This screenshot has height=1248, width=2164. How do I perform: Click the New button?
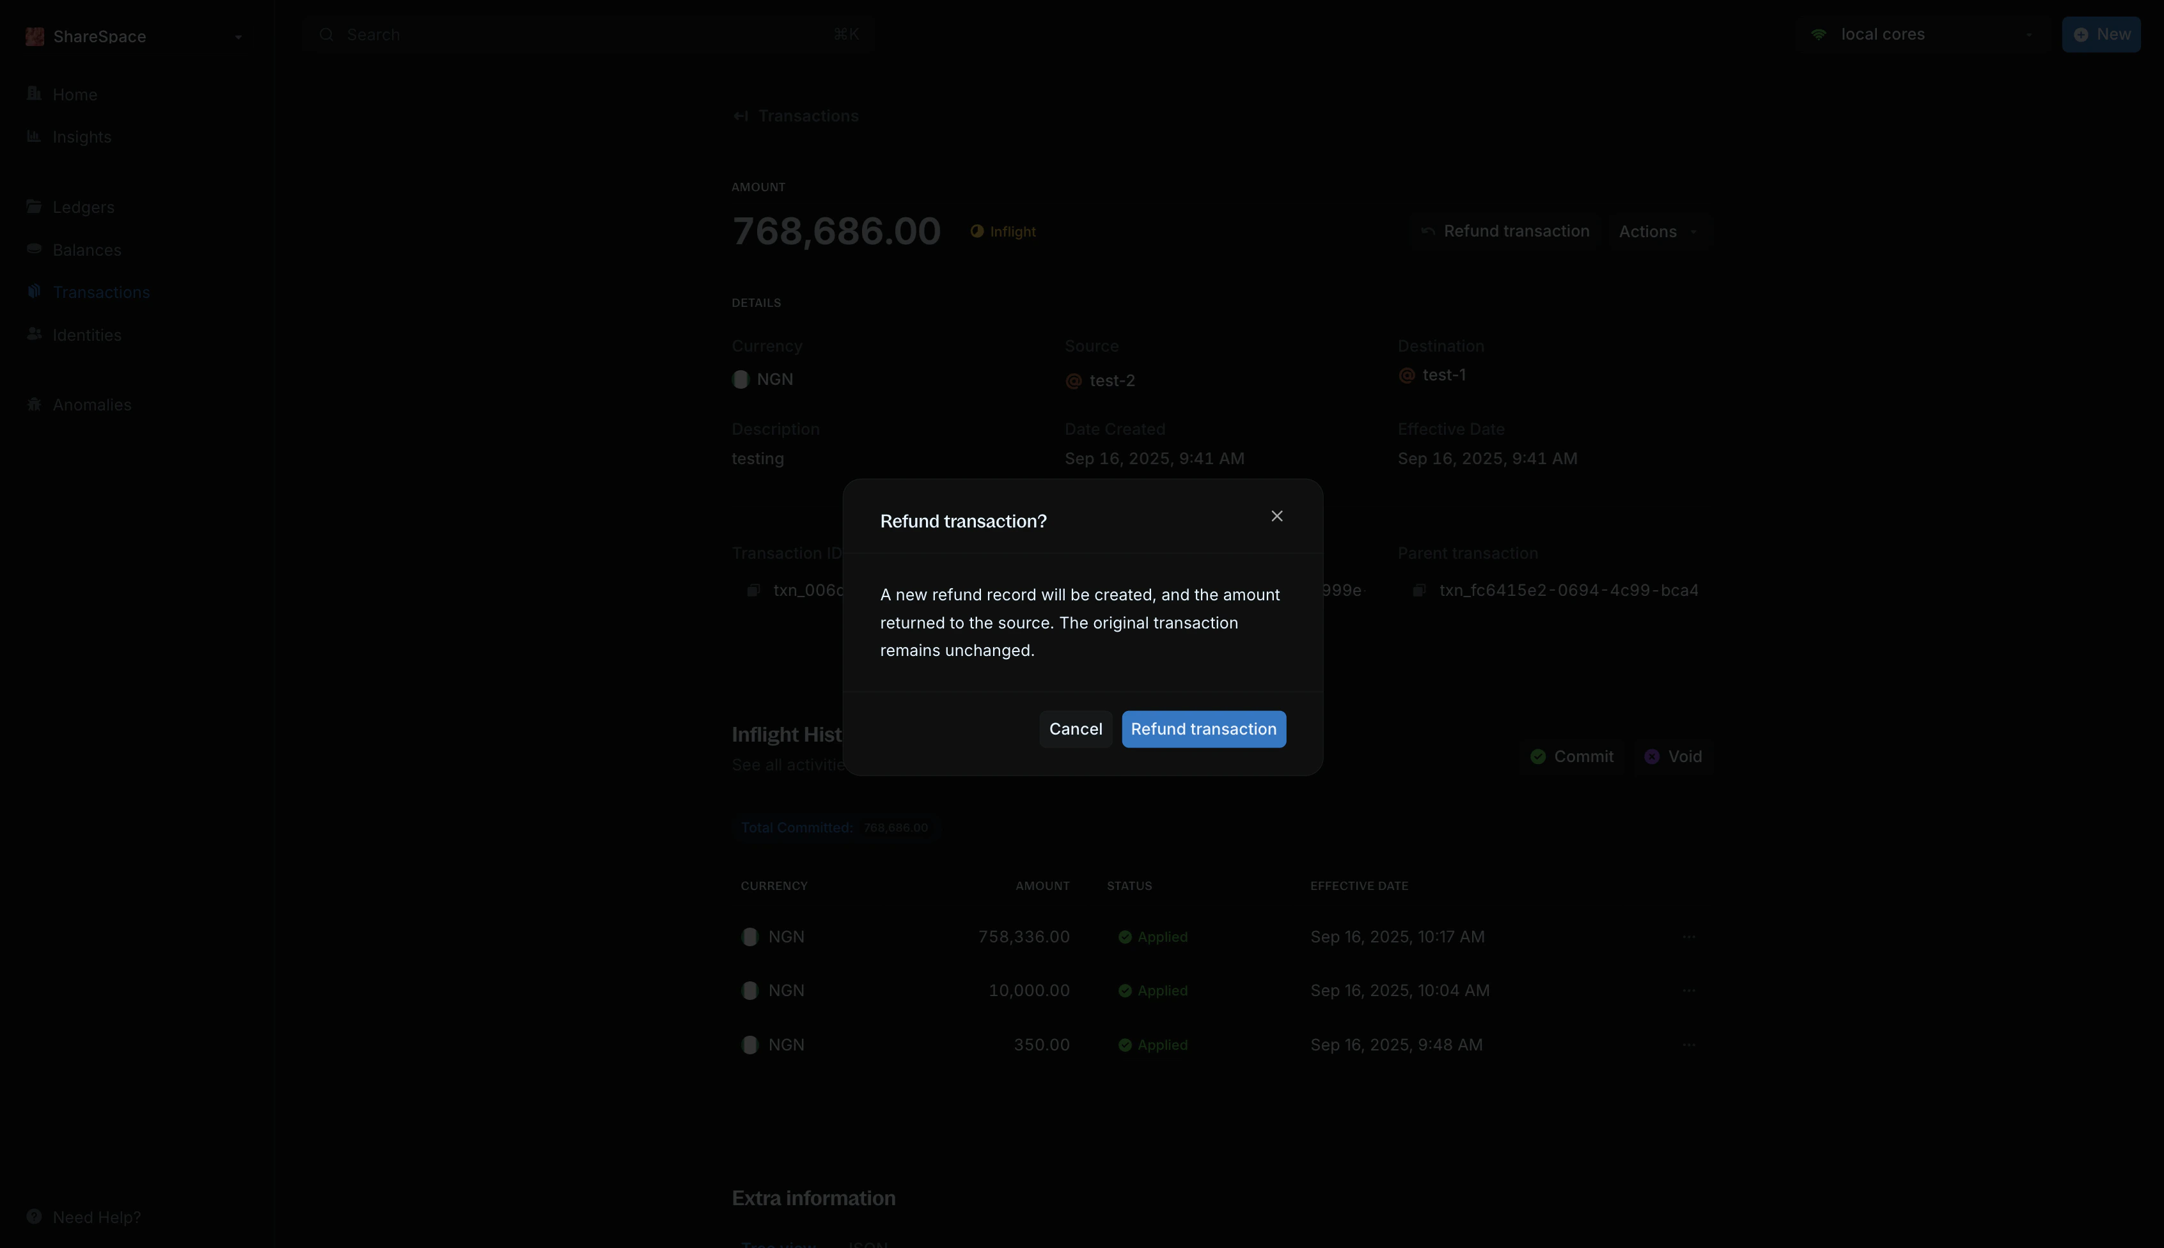(2101, 35)
